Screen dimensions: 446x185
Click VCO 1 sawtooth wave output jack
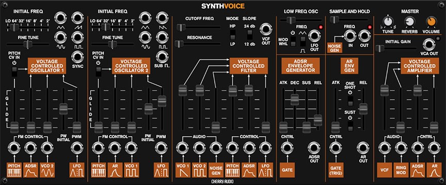point(77,18)
